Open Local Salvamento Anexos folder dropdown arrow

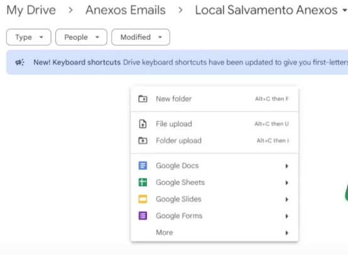tap(345, 10)
